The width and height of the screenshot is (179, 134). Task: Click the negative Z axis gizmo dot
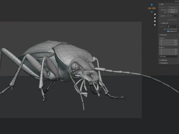[x=152, y=12]
